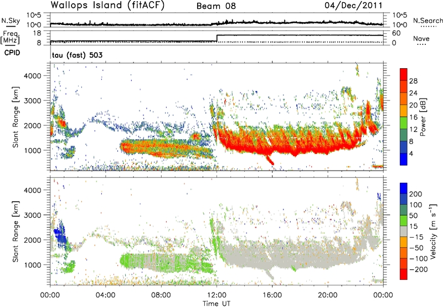Click the '04:00' time axis tick label
Screen dimensions: 443x307
point(106,295)
